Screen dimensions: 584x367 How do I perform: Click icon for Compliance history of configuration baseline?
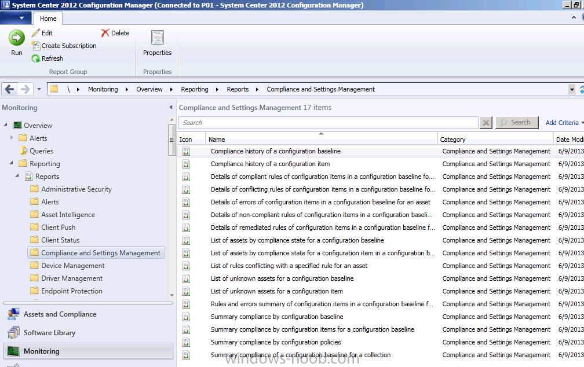[x=186, y=151]
